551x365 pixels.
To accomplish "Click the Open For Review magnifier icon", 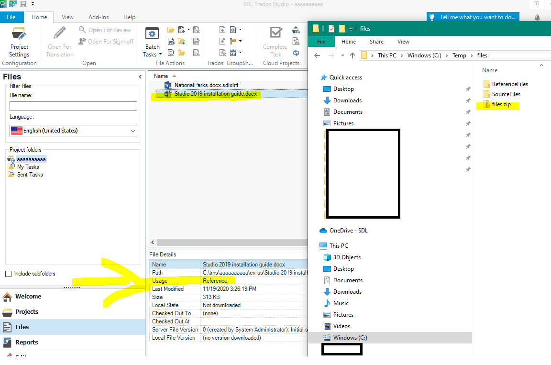I will 82,30.
